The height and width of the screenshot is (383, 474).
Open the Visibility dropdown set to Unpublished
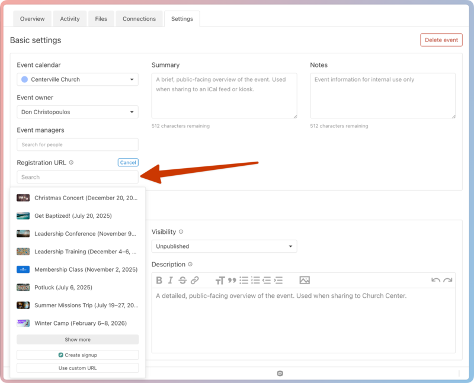point(224,246)
